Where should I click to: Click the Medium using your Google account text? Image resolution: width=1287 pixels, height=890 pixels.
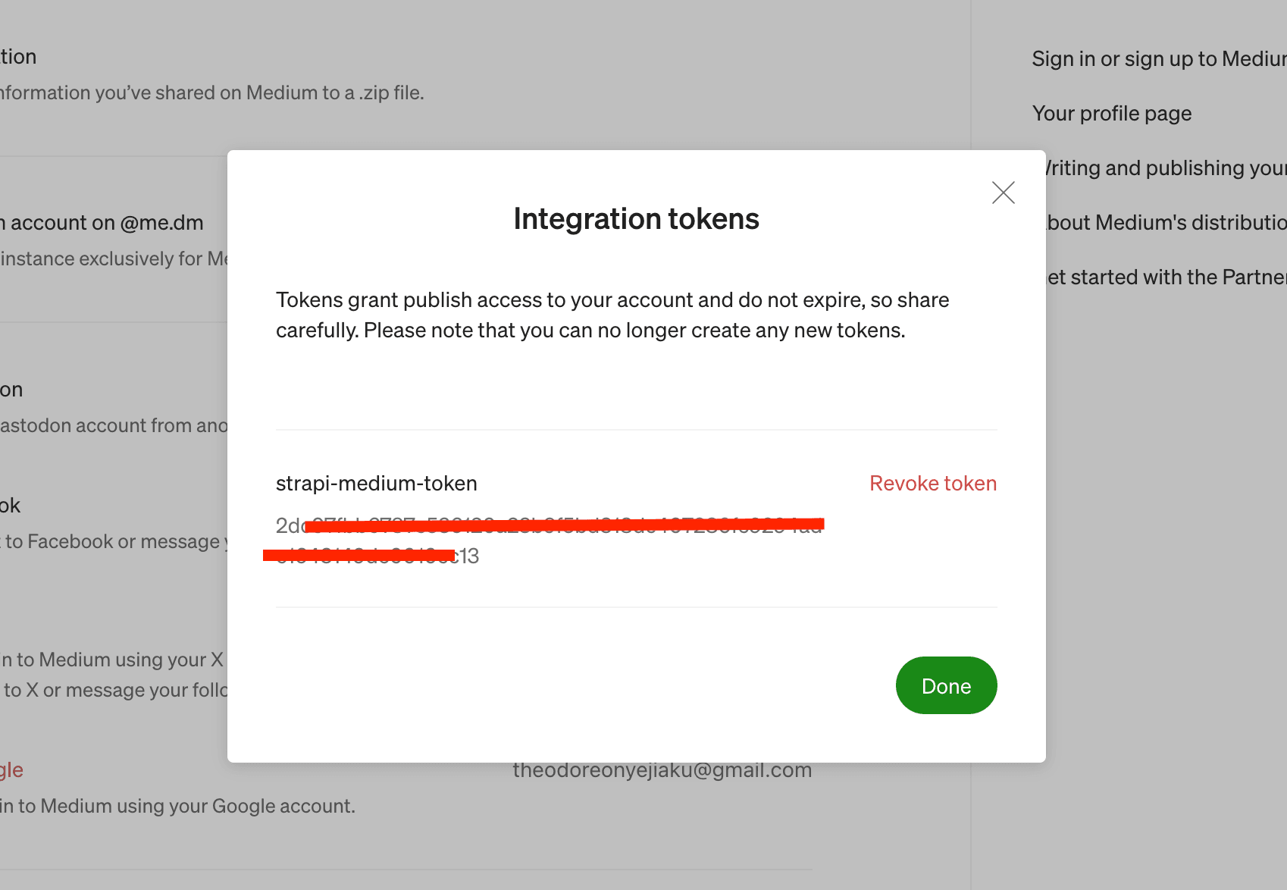click(x=177, y=806)
